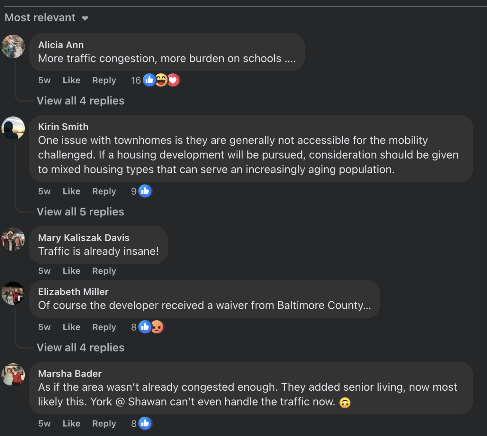Screen dimensions: 487x436
Task: Expand all 5 replies under Kirin Smith's comment
Action: coord(80,212)
